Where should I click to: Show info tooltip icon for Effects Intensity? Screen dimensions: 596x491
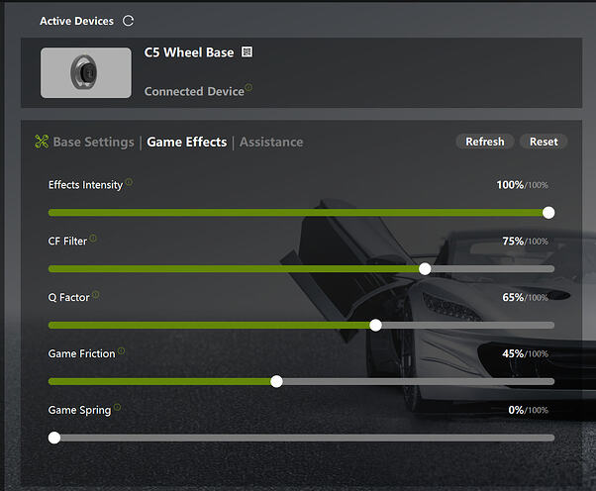click(129, 182)
